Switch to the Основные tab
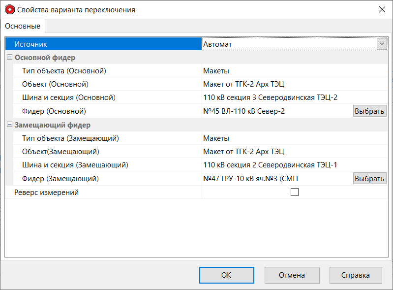Screen dimensions: 393x290 coord(23,26)
